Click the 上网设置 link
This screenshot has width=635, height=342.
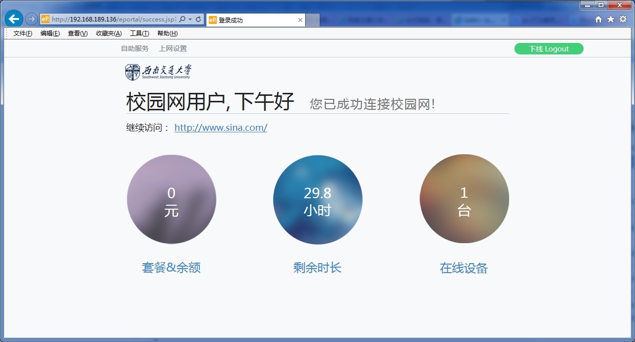(x=172, y=48)
